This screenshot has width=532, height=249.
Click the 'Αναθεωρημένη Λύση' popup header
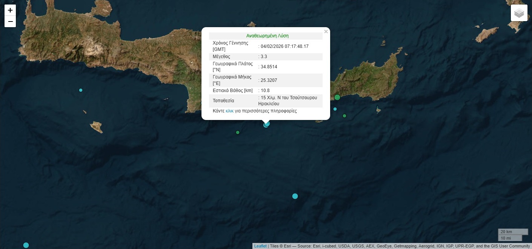(267, 36)
